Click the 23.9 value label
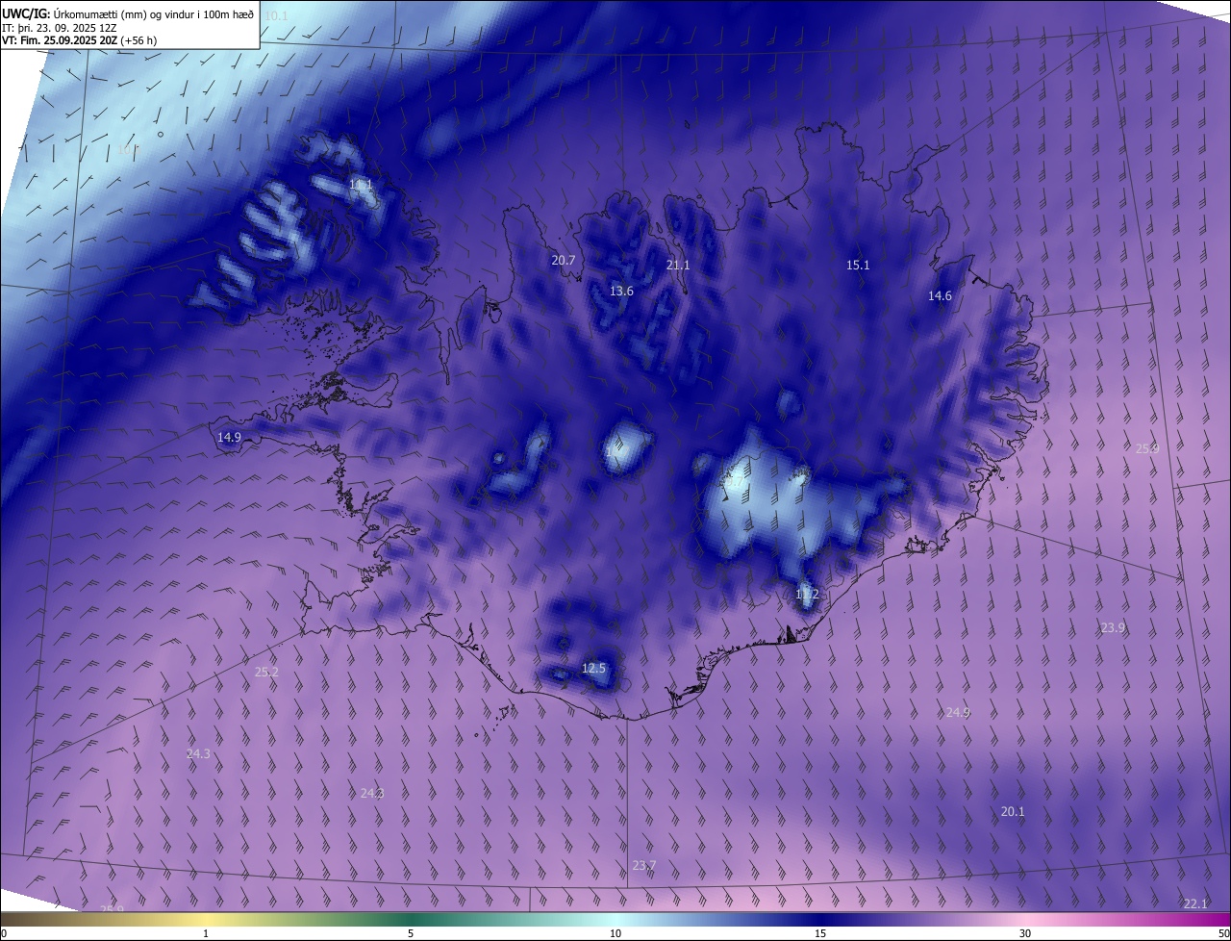Image resolution: width=1231 pixels, height=941 pixels. click(1113, 627)
